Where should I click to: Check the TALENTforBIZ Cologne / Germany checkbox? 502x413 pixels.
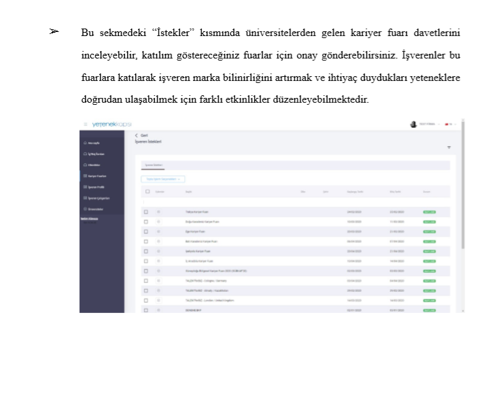tap(146, 281)
